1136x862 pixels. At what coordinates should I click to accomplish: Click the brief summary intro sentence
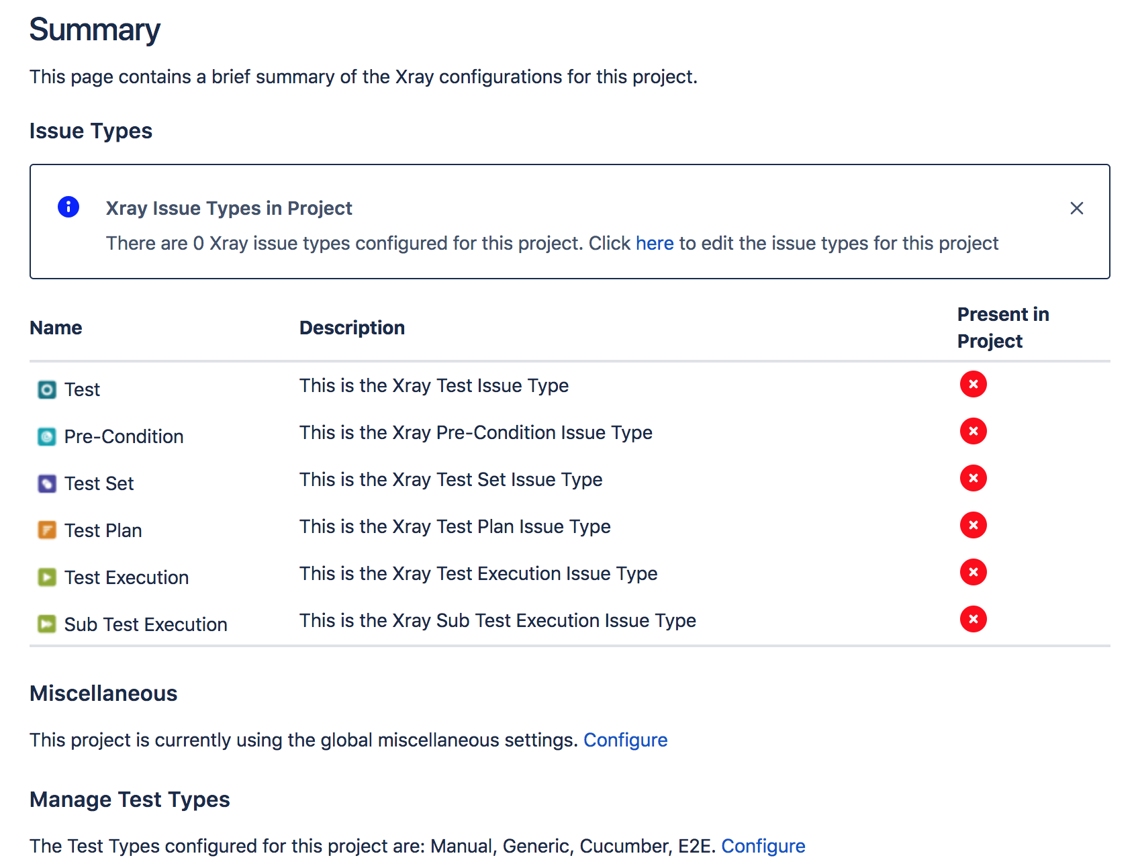coord(363,77)
